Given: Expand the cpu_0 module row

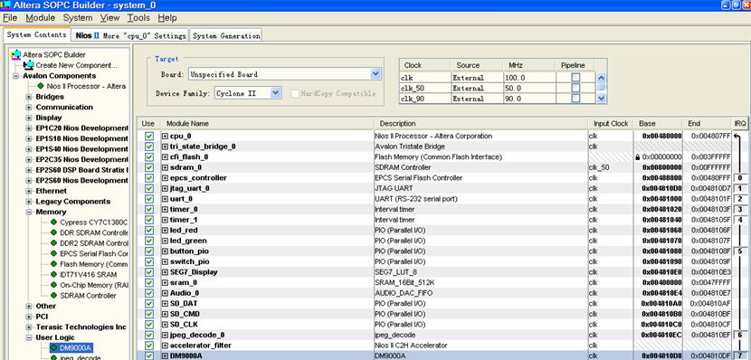Looking at the screenshot, I should (x=165, y=136).
